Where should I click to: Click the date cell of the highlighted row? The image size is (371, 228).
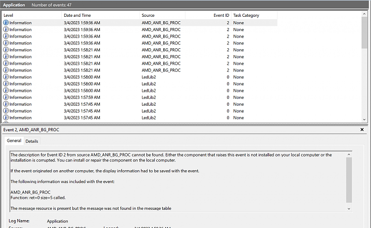(x=82, y=23)
